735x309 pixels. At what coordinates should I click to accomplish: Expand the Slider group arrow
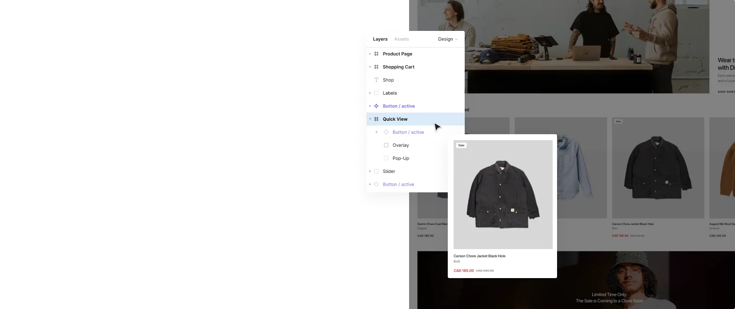click(370, 171)
